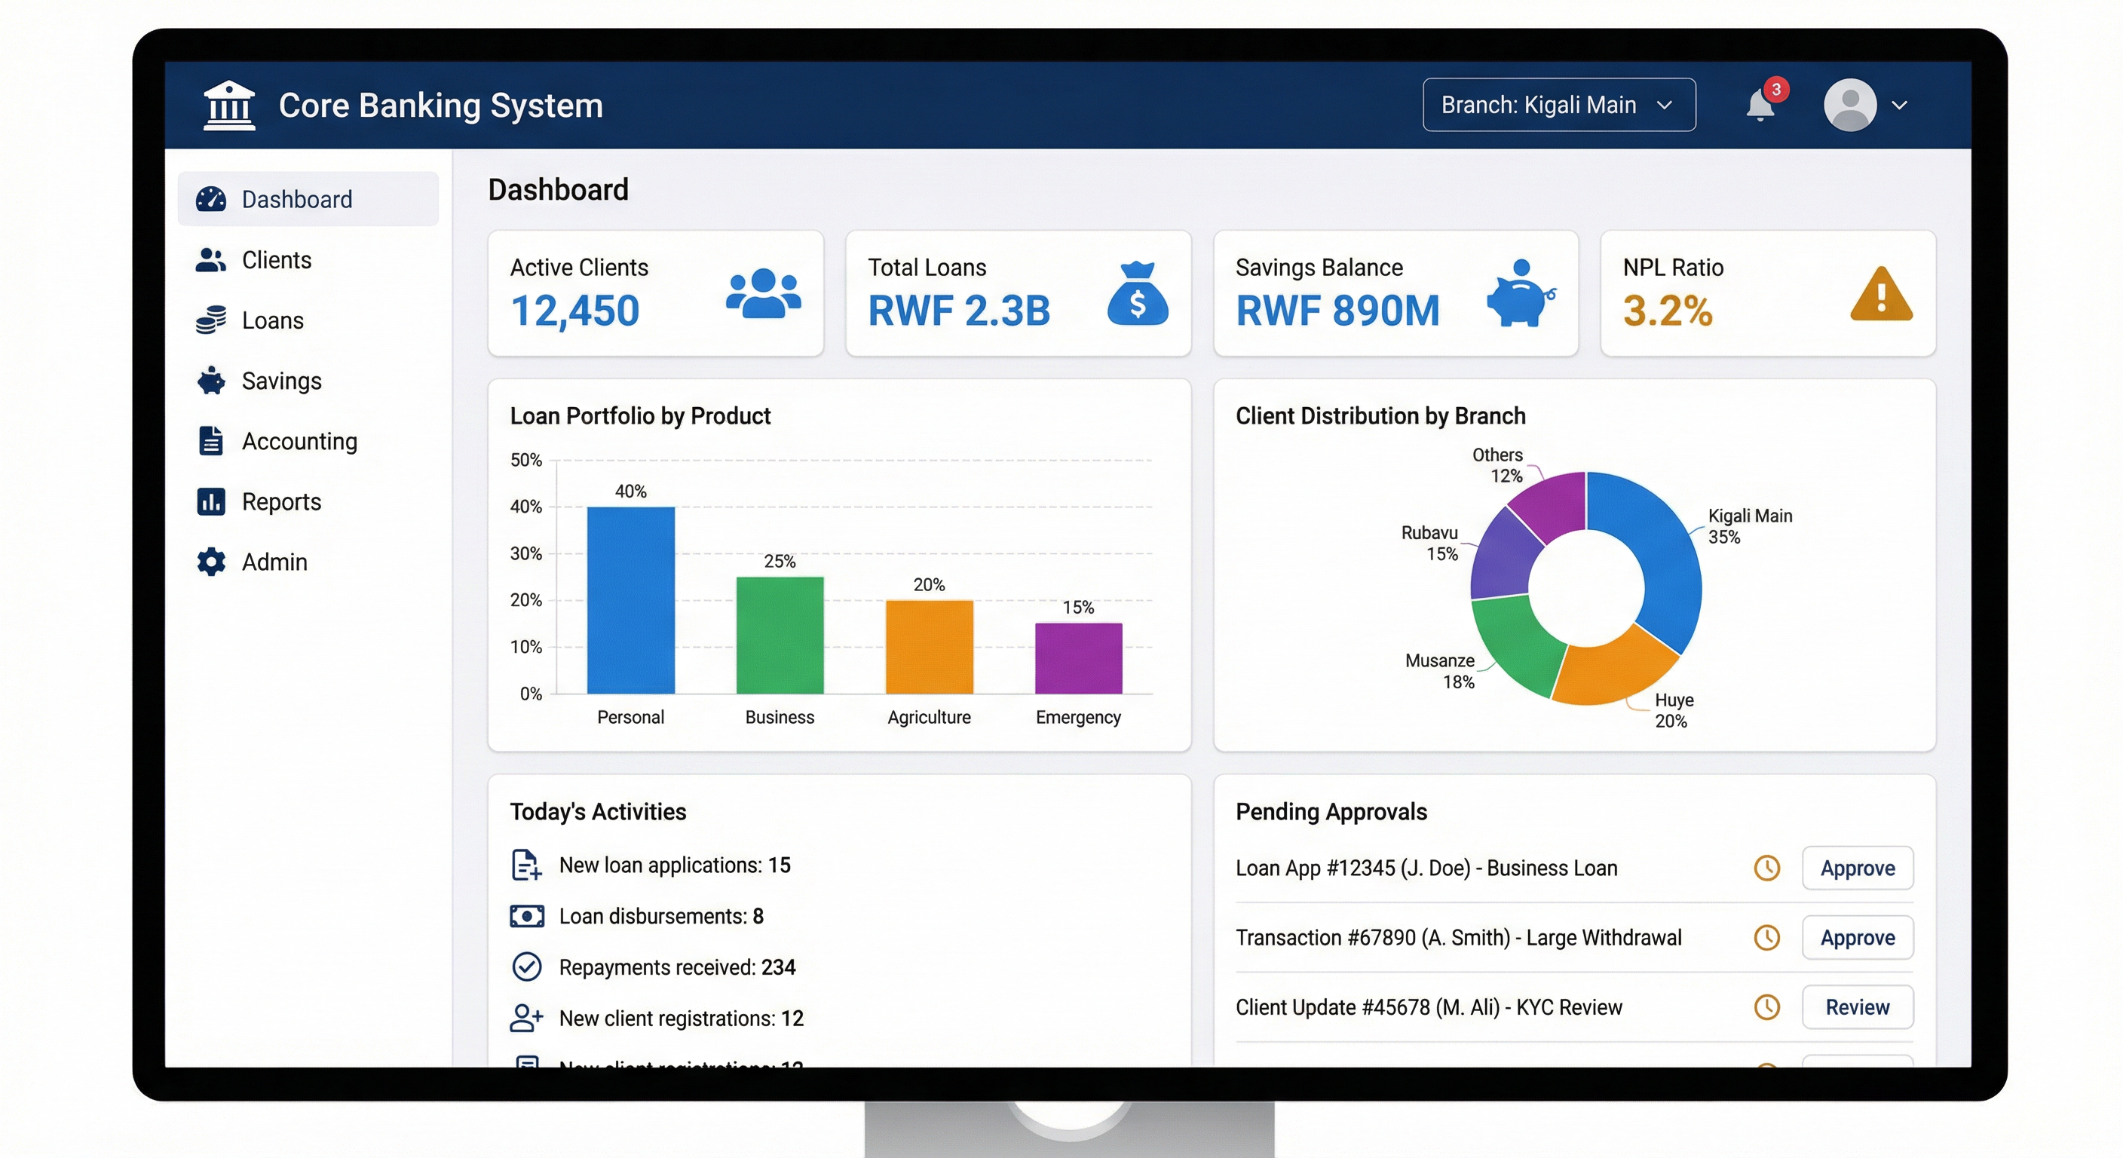
Task: Click the blue Personal loan bar
Action: click(630, 600)
